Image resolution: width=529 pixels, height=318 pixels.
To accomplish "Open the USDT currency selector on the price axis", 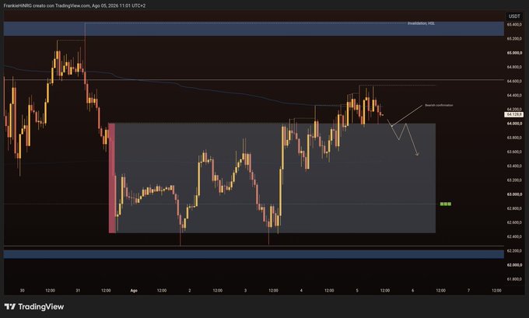I will click(514, 16).
